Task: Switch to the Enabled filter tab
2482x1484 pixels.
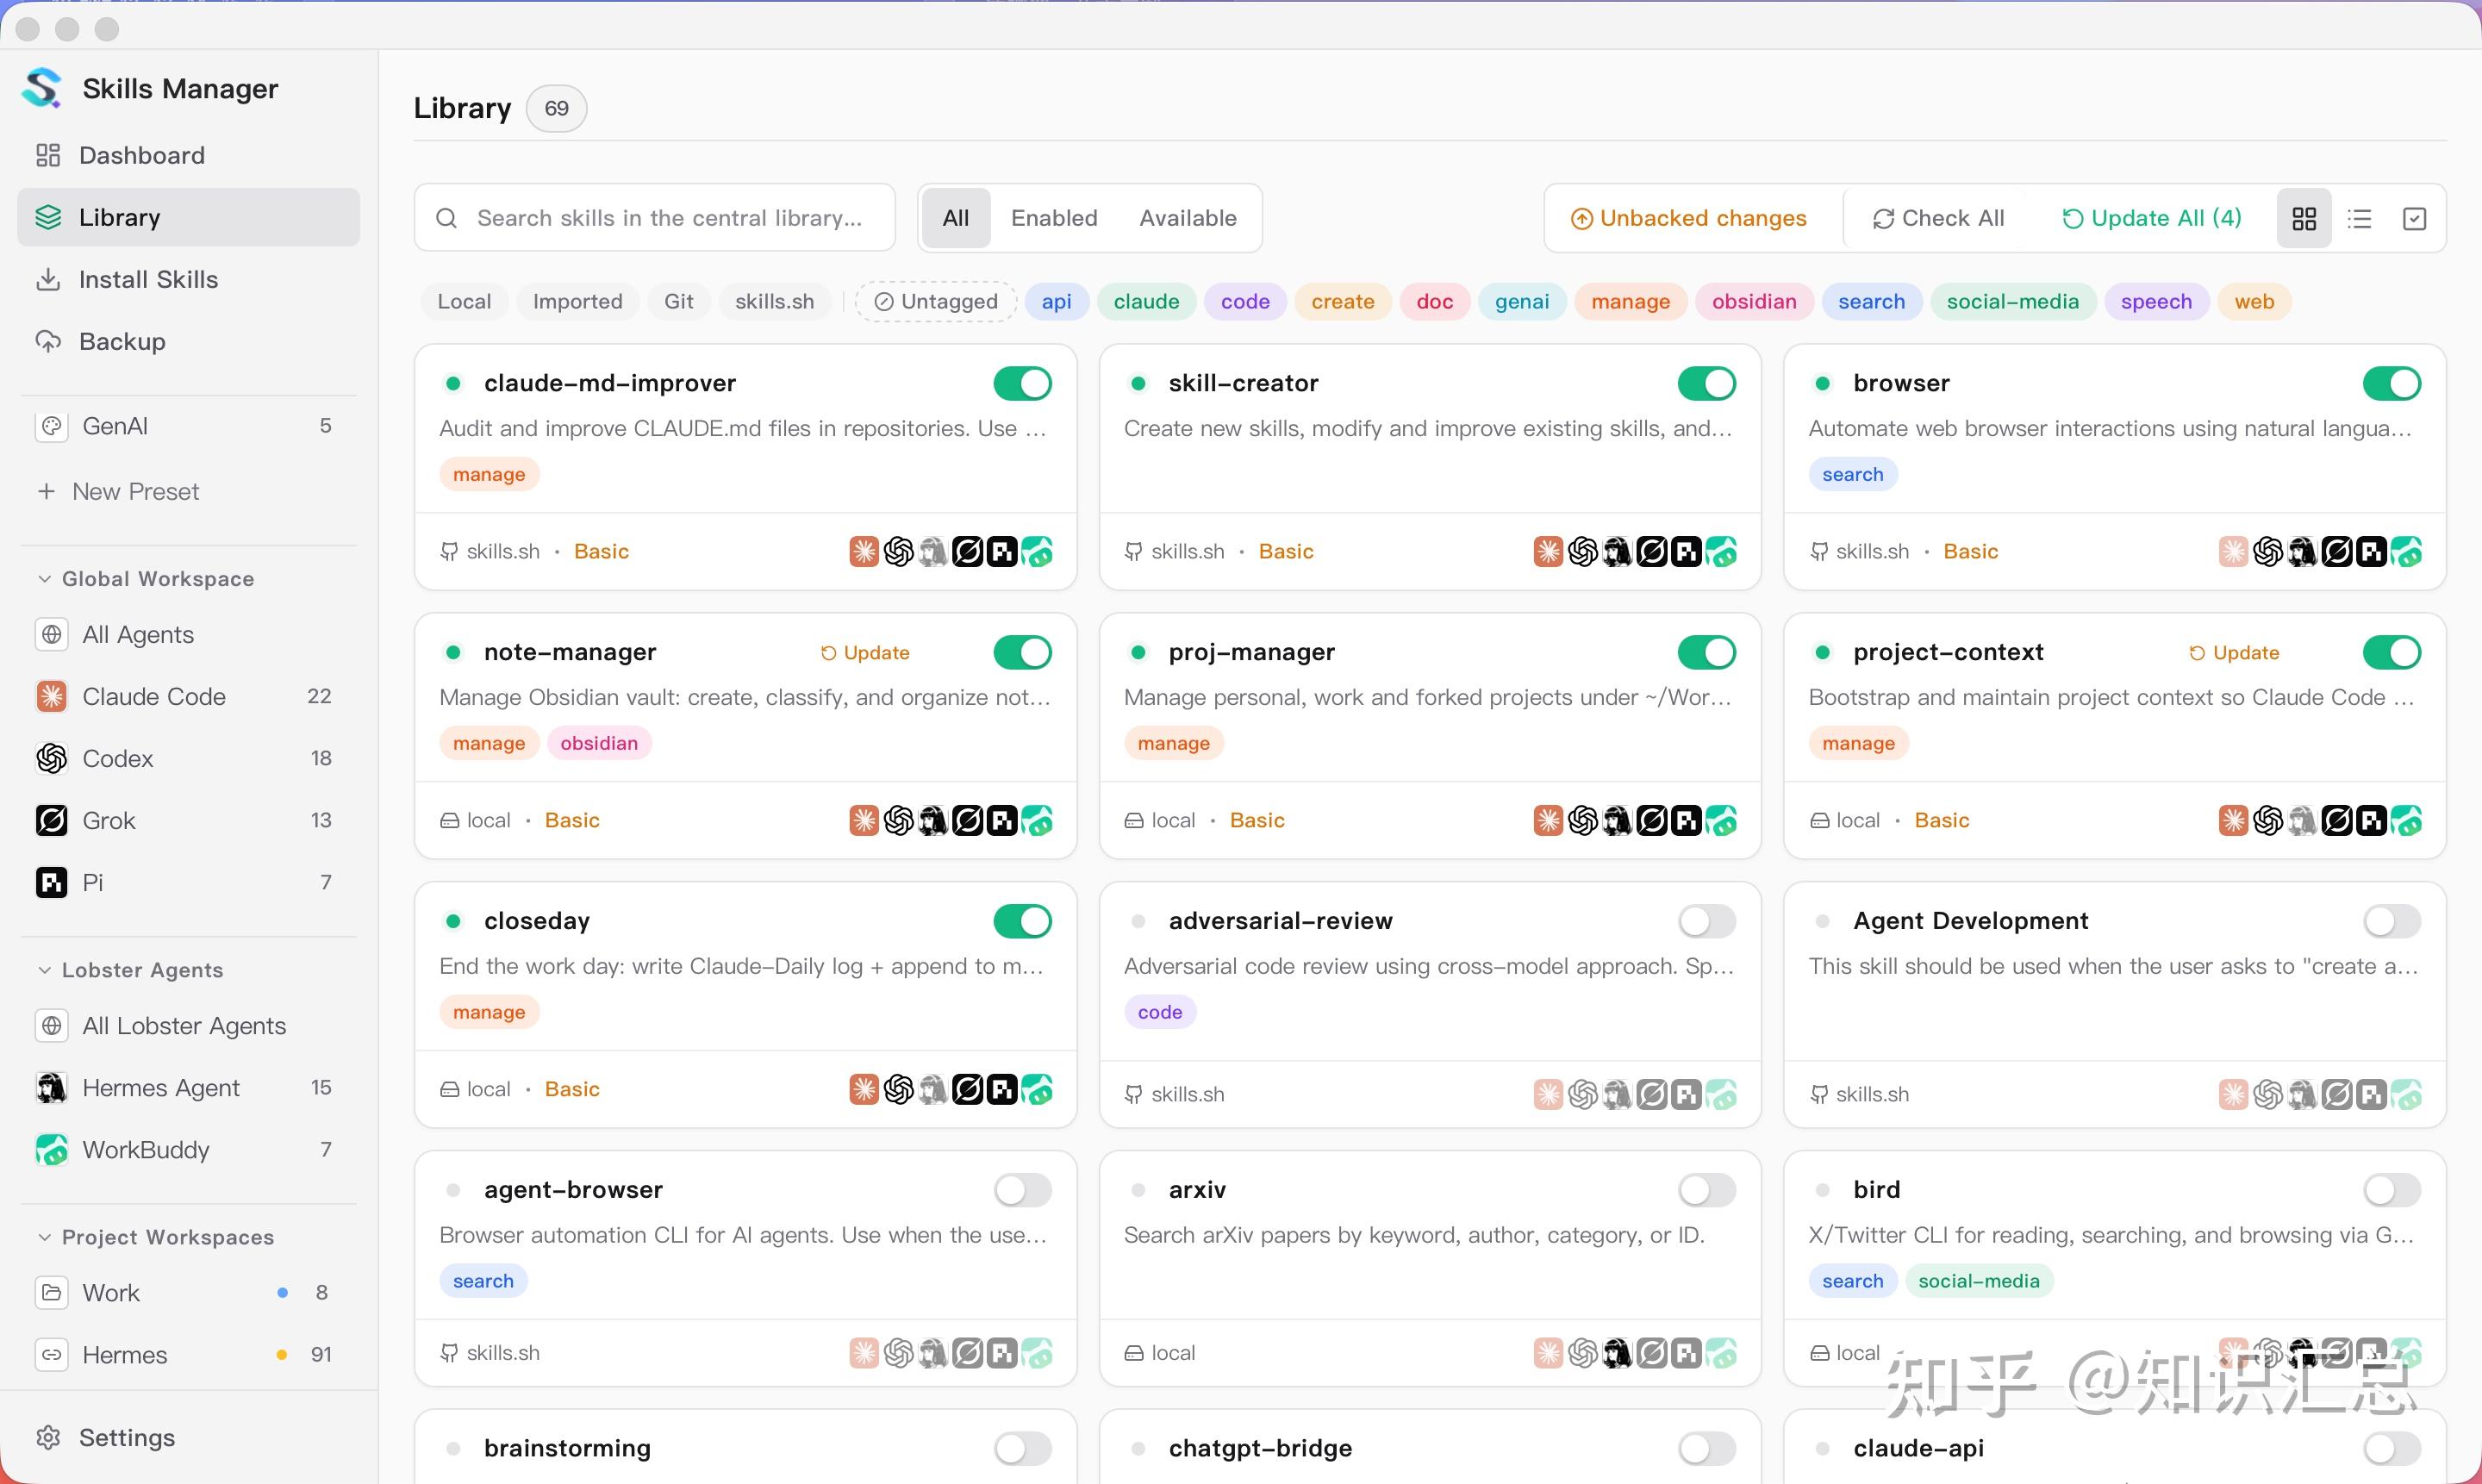Action: click(1054, 218)
